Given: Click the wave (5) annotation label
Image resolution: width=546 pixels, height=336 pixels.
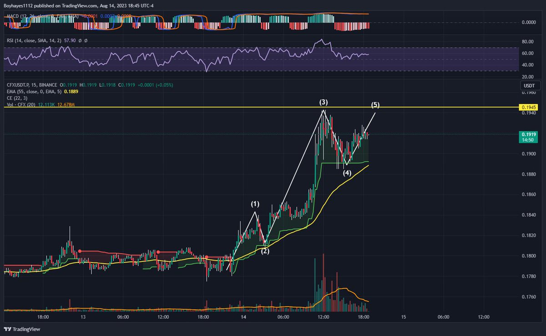Looking at the screenshot, I should (375, 105).
